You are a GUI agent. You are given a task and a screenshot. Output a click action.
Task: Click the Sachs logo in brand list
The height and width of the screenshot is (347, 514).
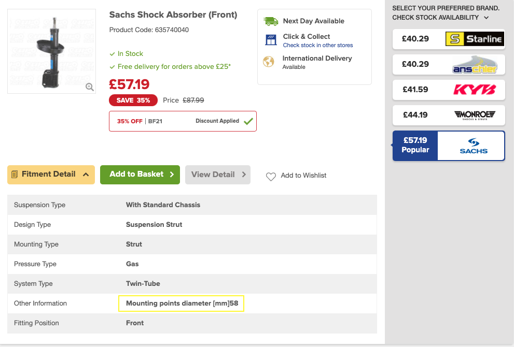(474, 146)
